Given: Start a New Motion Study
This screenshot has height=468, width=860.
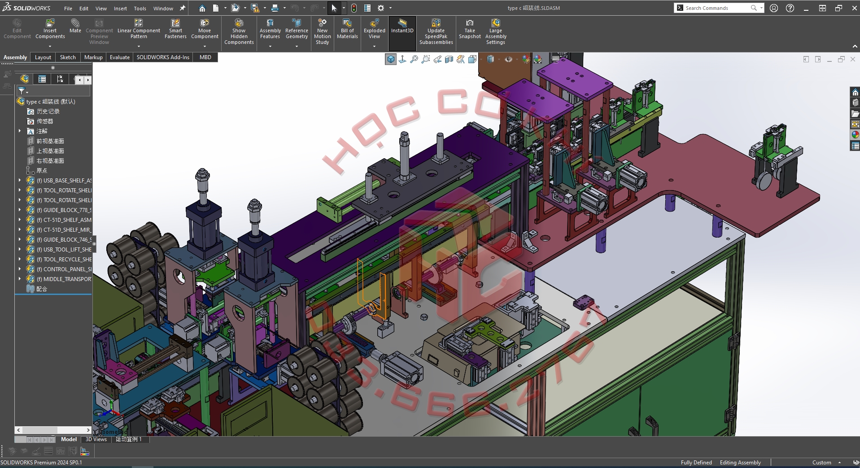Looking at the screenshot, I should coord(322,32).
